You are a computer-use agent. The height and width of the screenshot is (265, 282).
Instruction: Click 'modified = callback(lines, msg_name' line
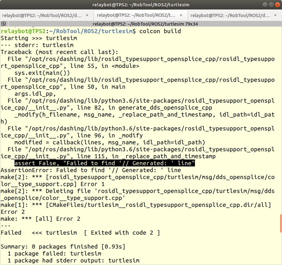tap(110, 142)
